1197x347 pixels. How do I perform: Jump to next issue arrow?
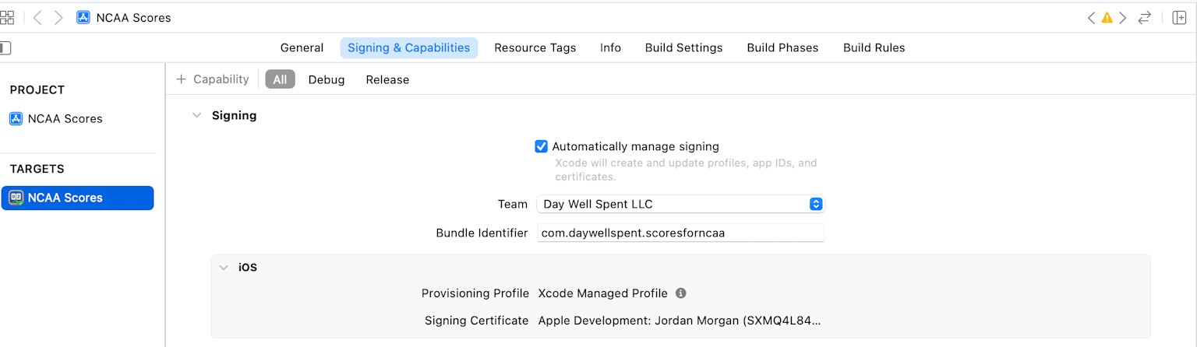point(1123,17)
